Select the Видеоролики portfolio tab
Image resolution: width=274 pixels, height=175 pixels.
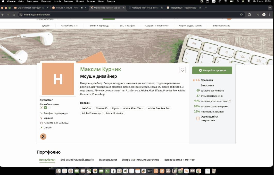coord(108,160)
